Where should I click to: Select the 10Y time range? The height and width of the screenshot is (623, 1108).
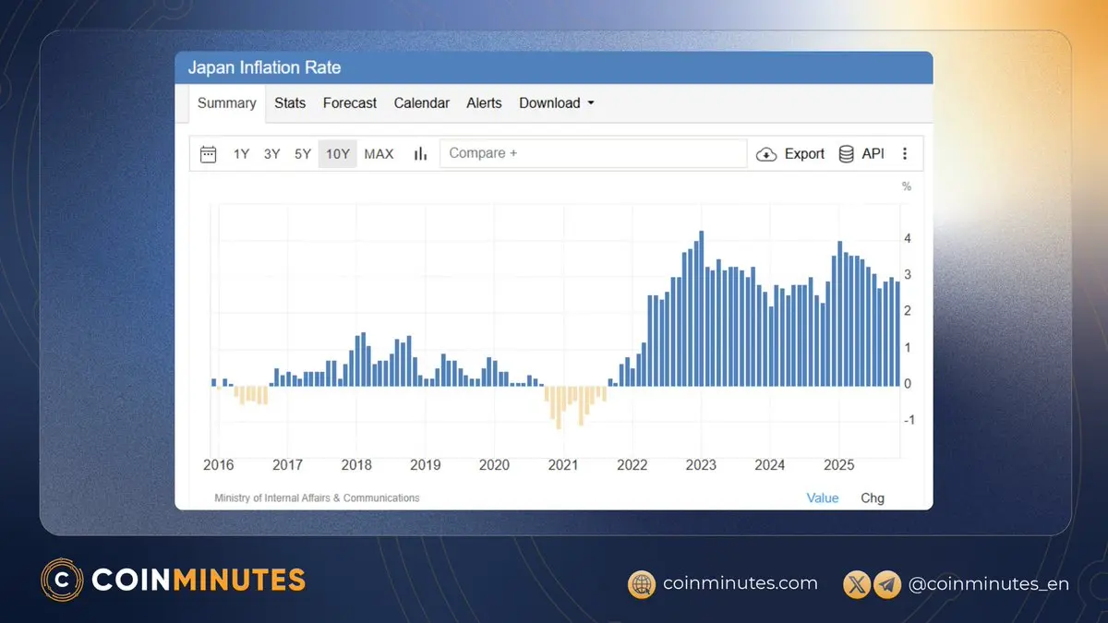[x=338, y=154]
